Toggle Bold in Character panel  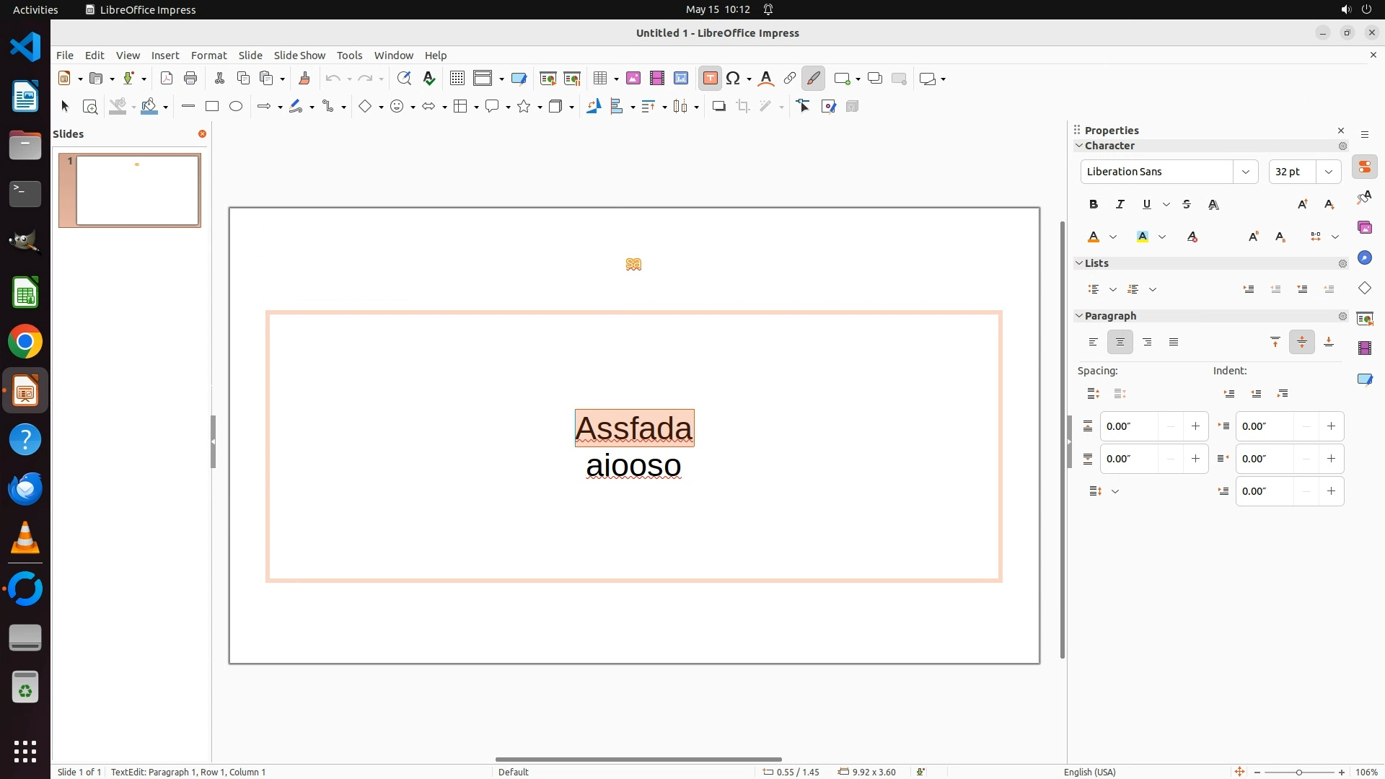coord(1094,204)
